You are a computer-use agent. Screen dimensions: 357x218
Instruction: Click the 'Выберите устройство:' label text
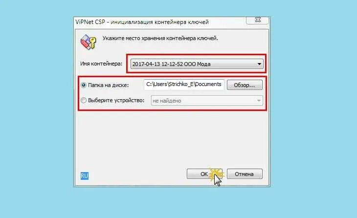coord(116,100)
